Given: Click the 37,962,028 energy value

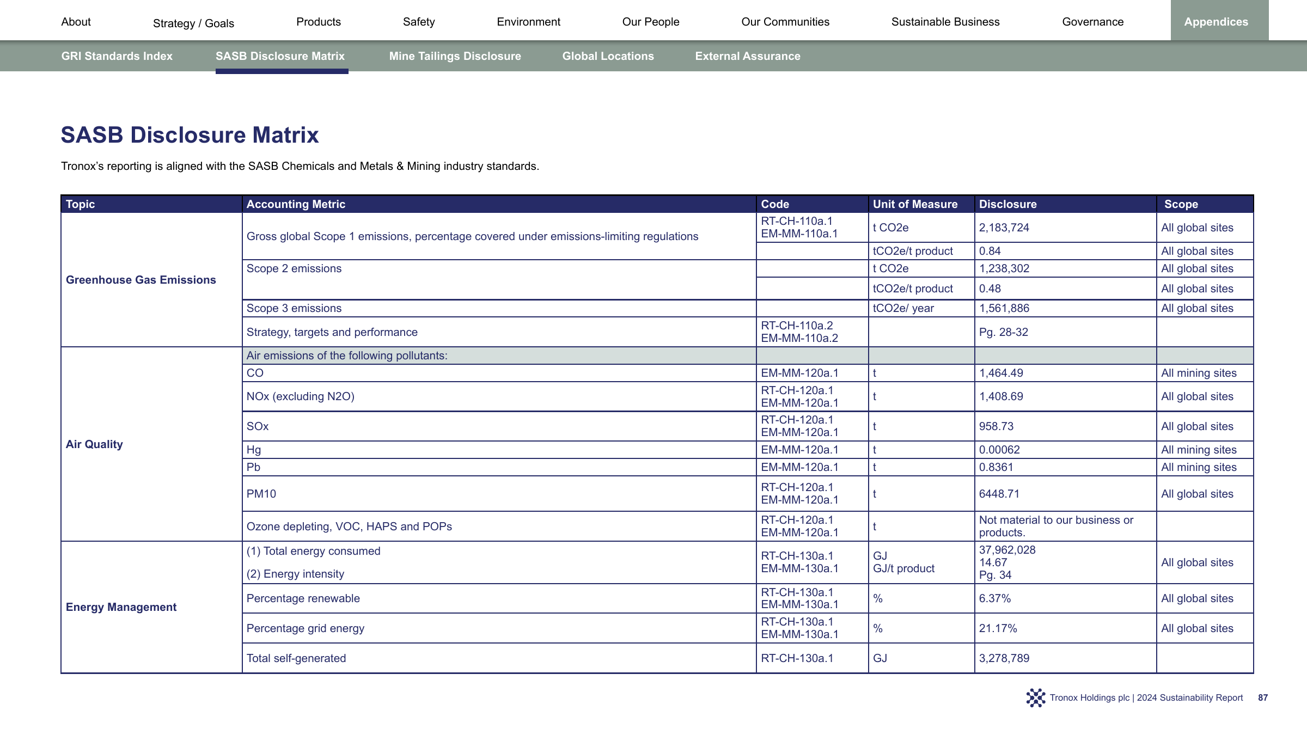Looking at the screenshot, I should (x=1007, y=550).
